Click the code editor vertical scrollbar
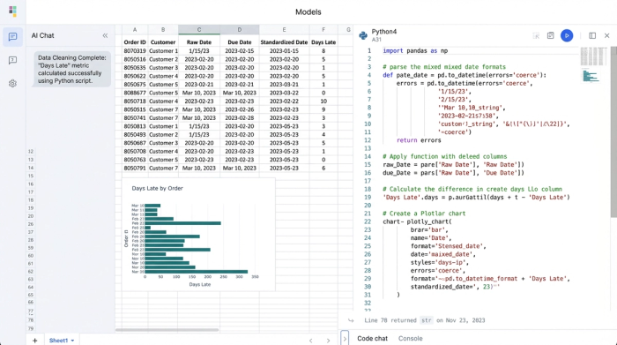617x345 pixels. 613,132
